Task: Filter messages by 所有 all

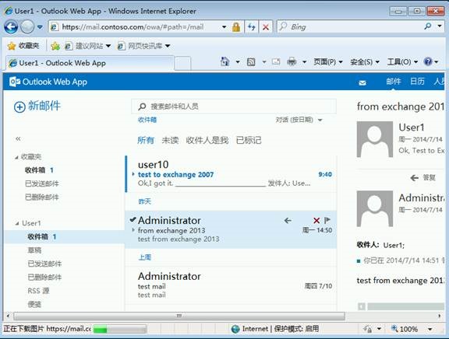Action: click(x=146, y=140)
